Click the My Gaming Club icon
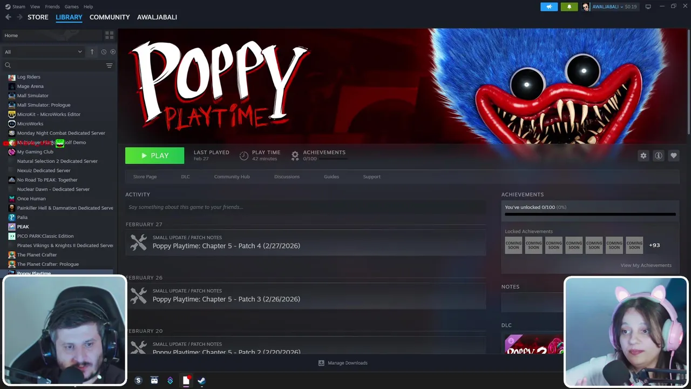The height and width of the screenshot is (389, 691). (x=12, y=152)
